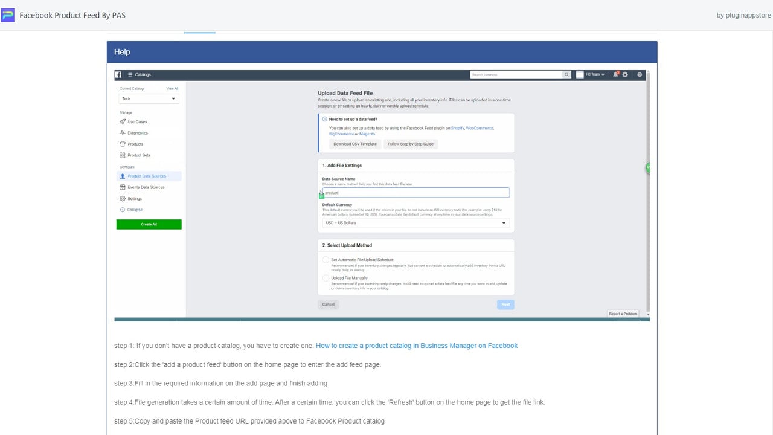Expand the FC Team account dropdown

[595, 74]
